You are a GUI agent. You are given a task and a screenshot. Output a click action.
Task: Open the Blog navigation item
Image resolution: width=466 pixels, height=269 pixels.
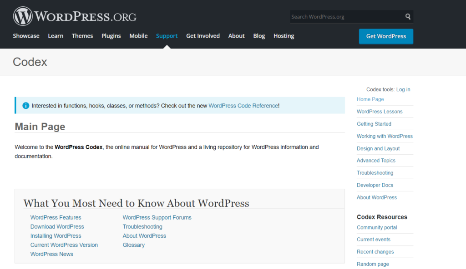(259, 36)
